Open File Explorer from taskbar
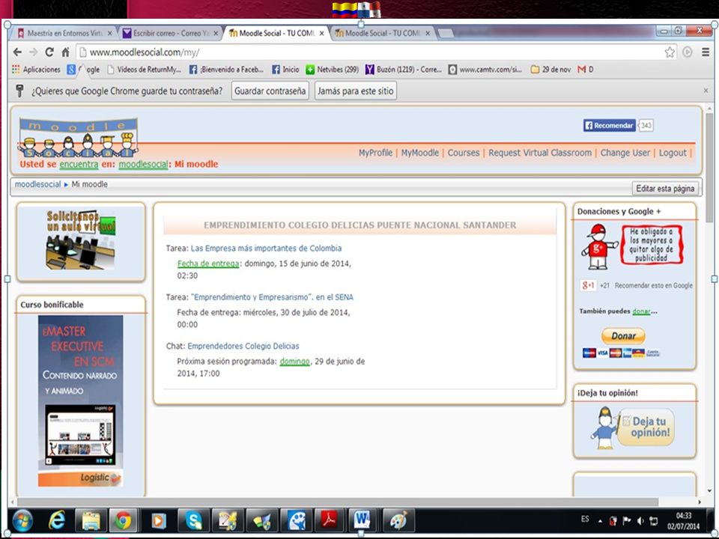 pyautogui.click(x=91, y=521)
